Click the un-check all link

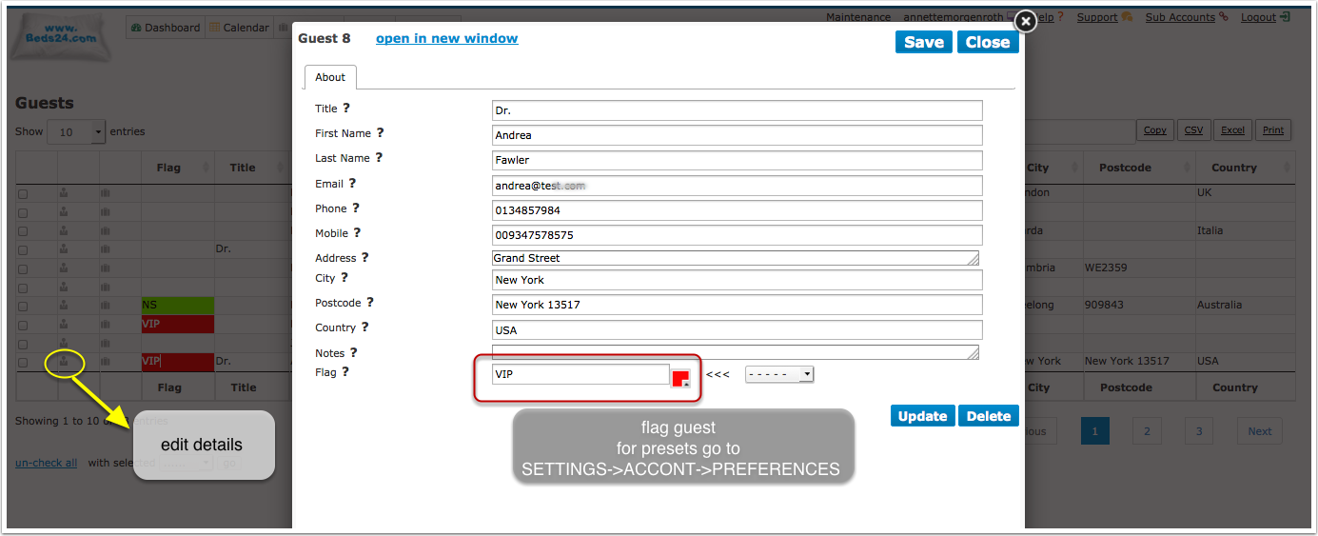pos(47,463)
